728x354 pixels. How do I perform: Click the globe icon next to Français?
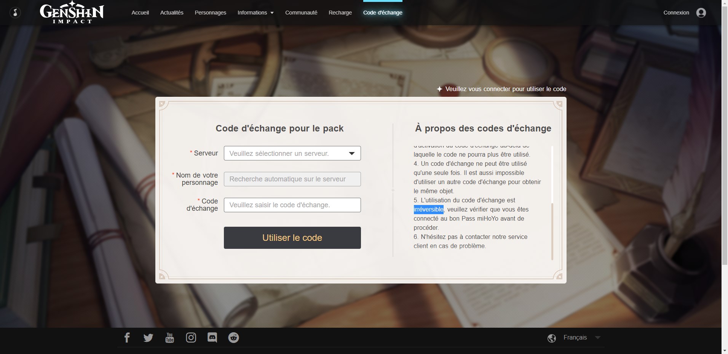[552, 338]
